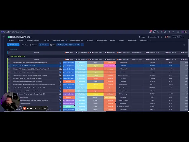Click the rewind button in recorder bar

31,108
